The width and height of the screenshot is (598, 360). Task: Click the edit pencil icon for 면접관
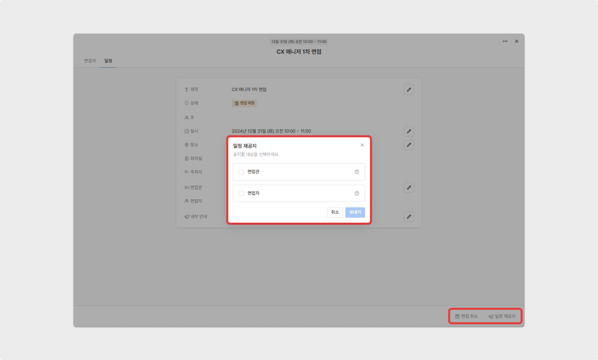(409, 187)
